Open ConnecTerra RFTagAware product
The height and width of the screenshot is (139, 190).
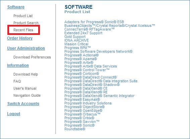point(89,29)
